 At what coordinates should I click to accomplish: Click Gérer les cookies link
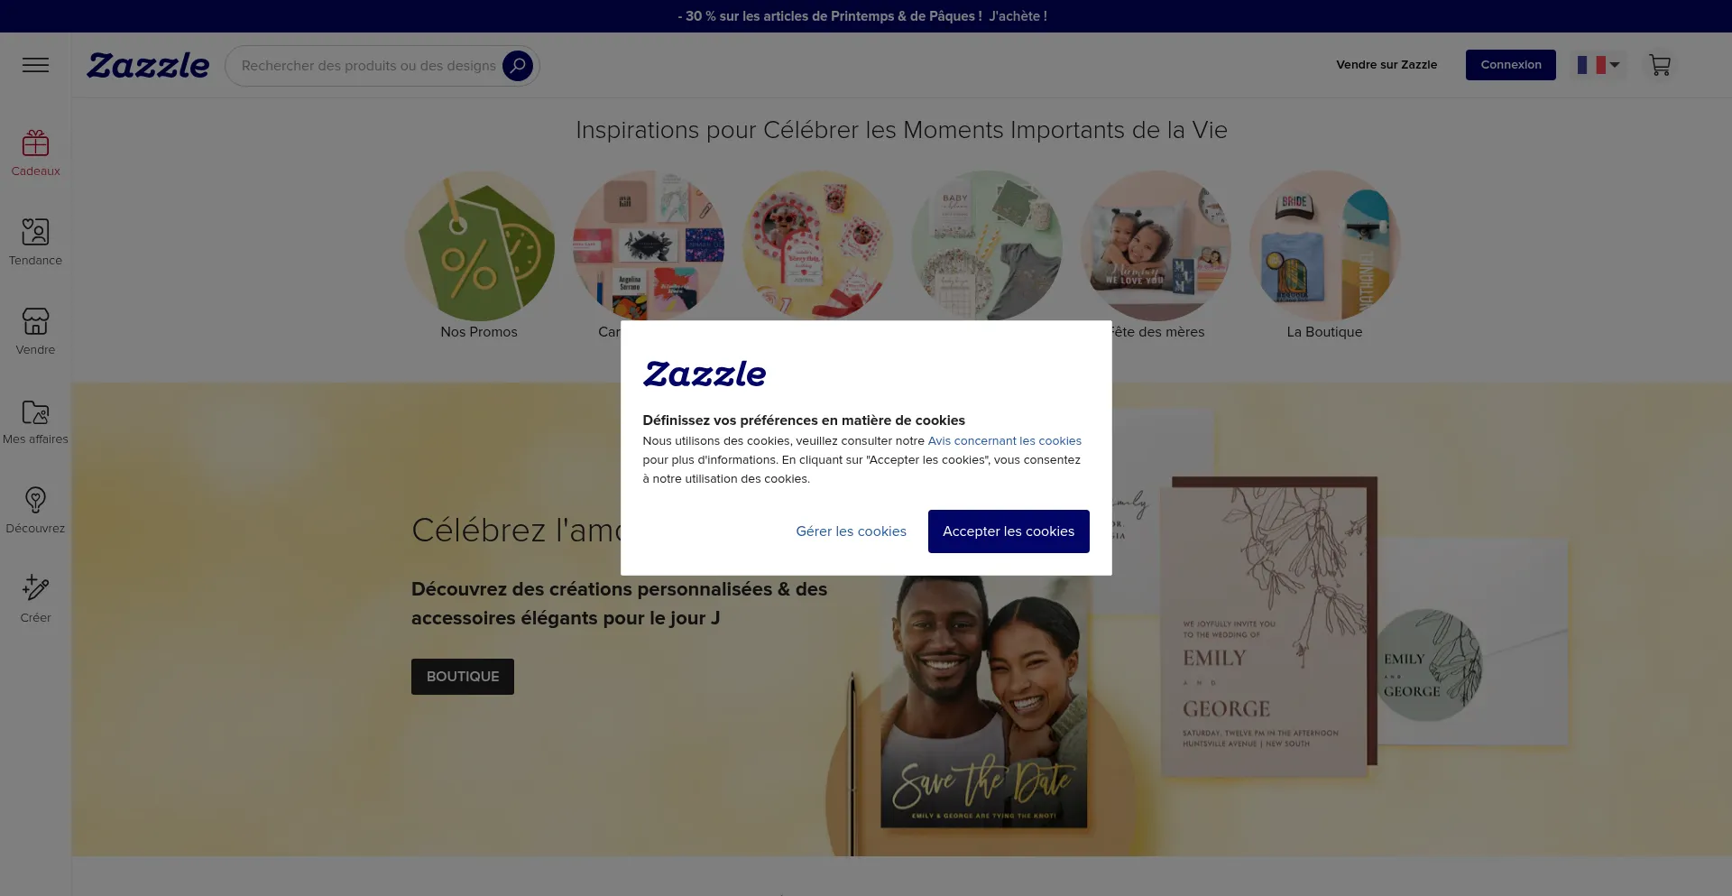tap(851, 531)
